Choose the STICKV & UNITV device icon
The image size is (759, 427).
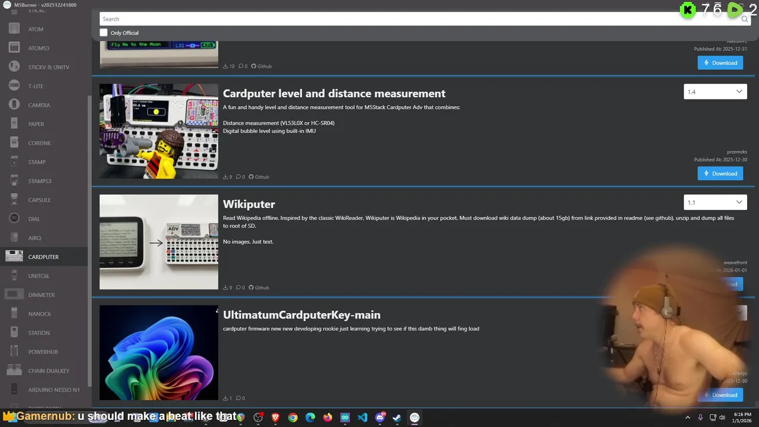(14, 67)
